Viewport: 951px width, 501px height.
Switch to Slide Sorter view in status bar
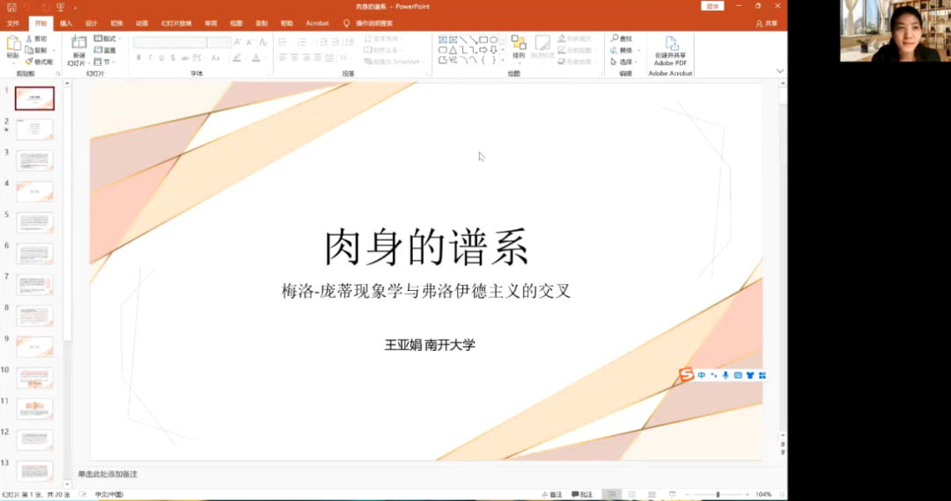[x=632, y=494]
